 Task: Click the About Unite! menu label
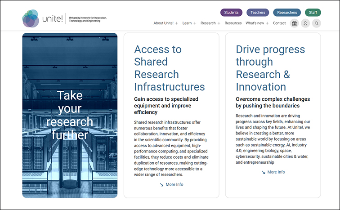pyautogui.click(x=164, y=23)
